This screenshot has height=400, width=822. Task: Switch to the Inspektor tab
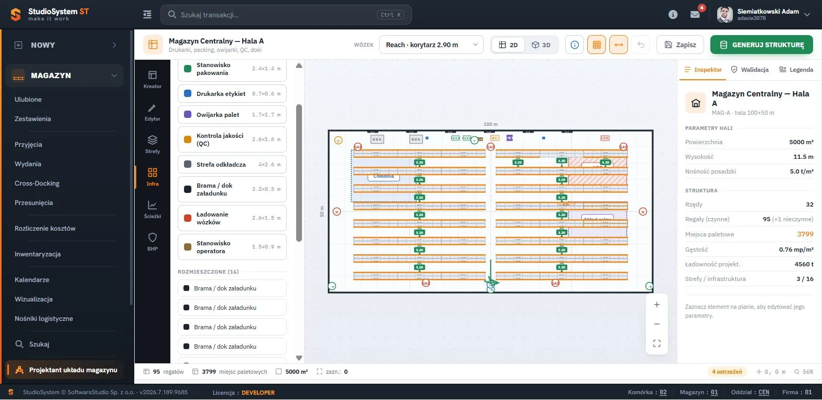pyautogui.click(x=703, y=70)
